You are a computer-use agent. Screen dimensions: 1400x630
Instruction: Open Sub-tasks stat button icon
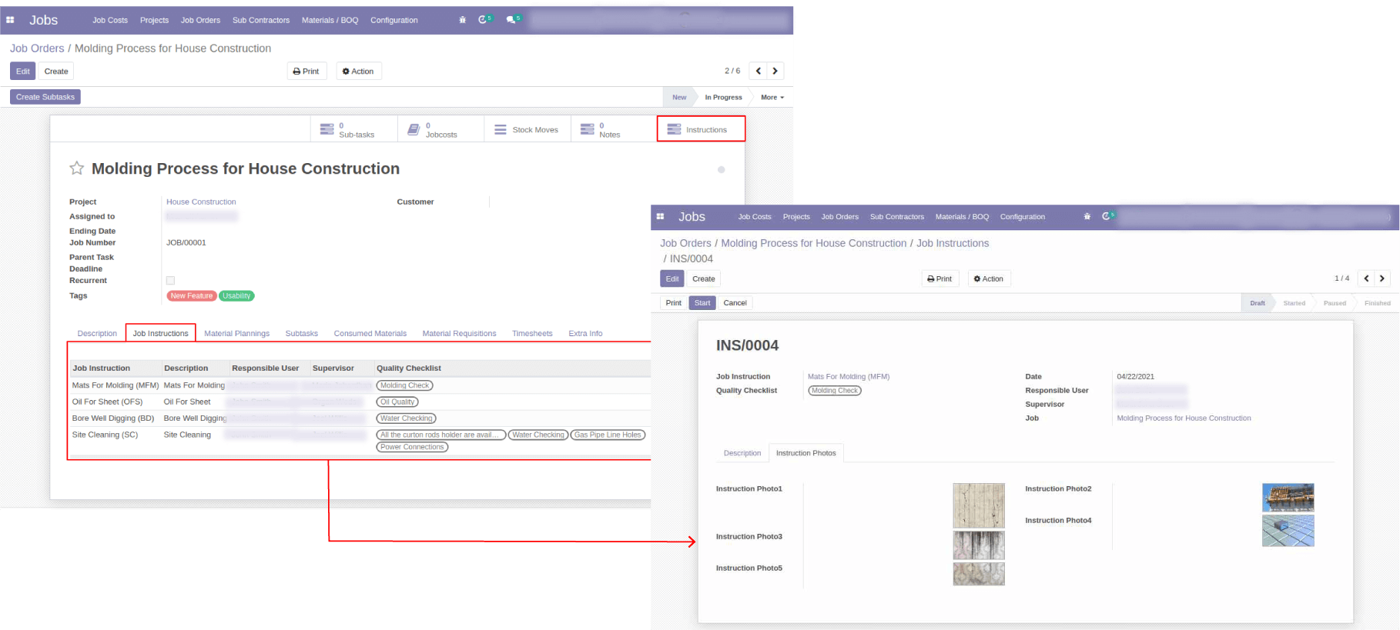coord(327,129)
